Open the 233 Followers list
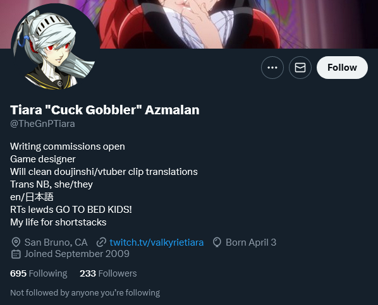 coord(108,273)
